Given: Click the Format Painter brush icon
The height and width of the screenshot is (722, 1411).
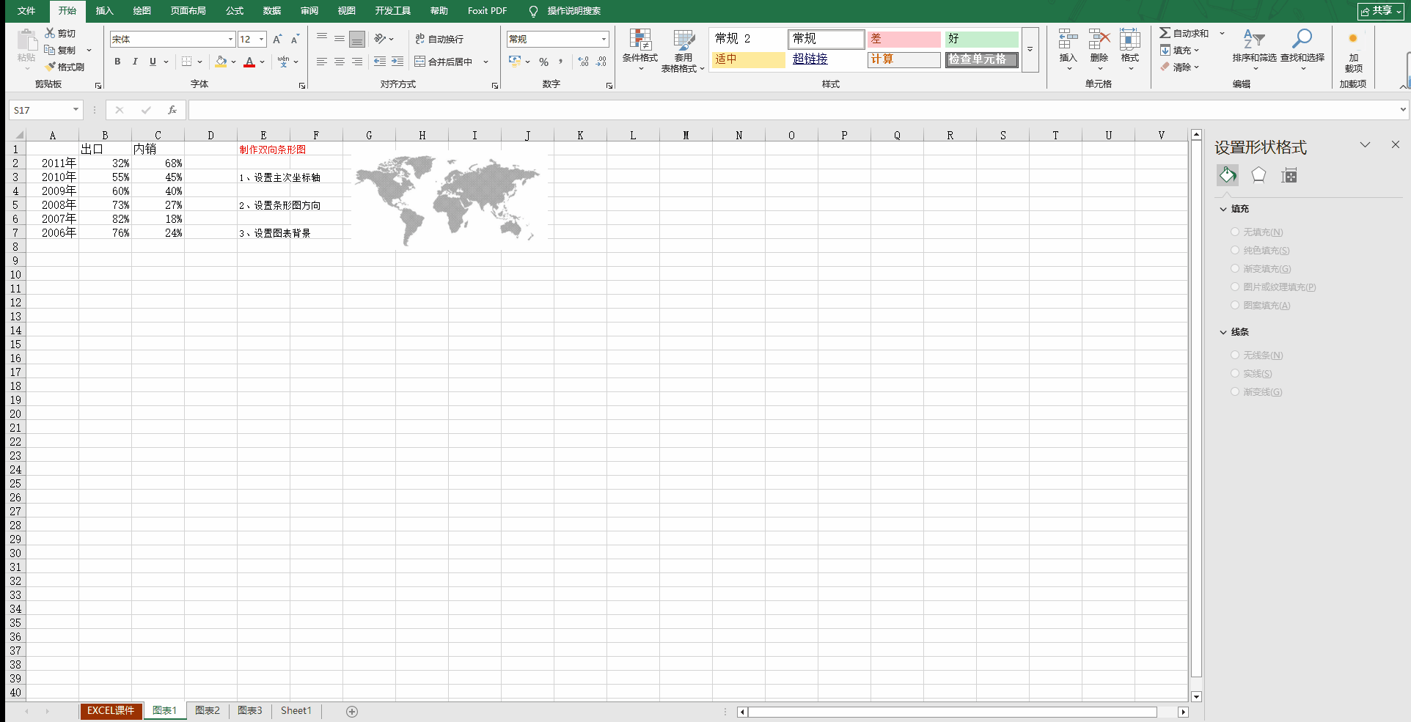Looking at the screenshot, I should point(51,67).
